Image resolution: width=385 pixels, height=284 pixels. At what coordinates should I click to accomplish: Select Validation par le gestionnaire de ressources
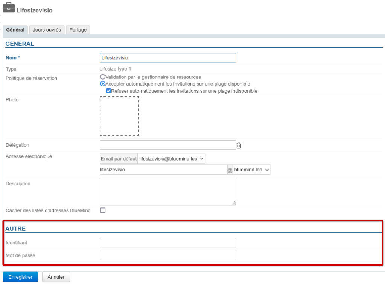tap(103, 77)
